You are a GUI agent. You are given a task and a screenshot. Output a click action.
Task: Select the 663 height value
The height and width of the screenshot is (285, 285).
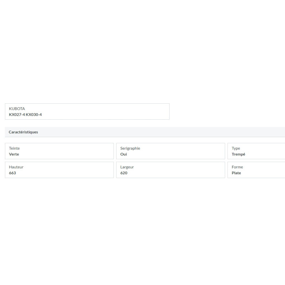(12, 173)
